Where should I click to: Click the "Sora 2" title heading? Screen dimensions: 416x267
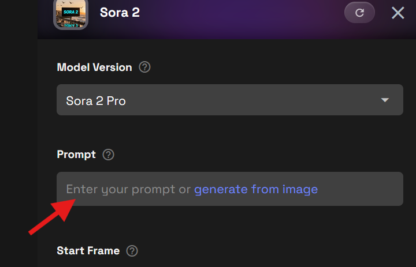[120, 12]
